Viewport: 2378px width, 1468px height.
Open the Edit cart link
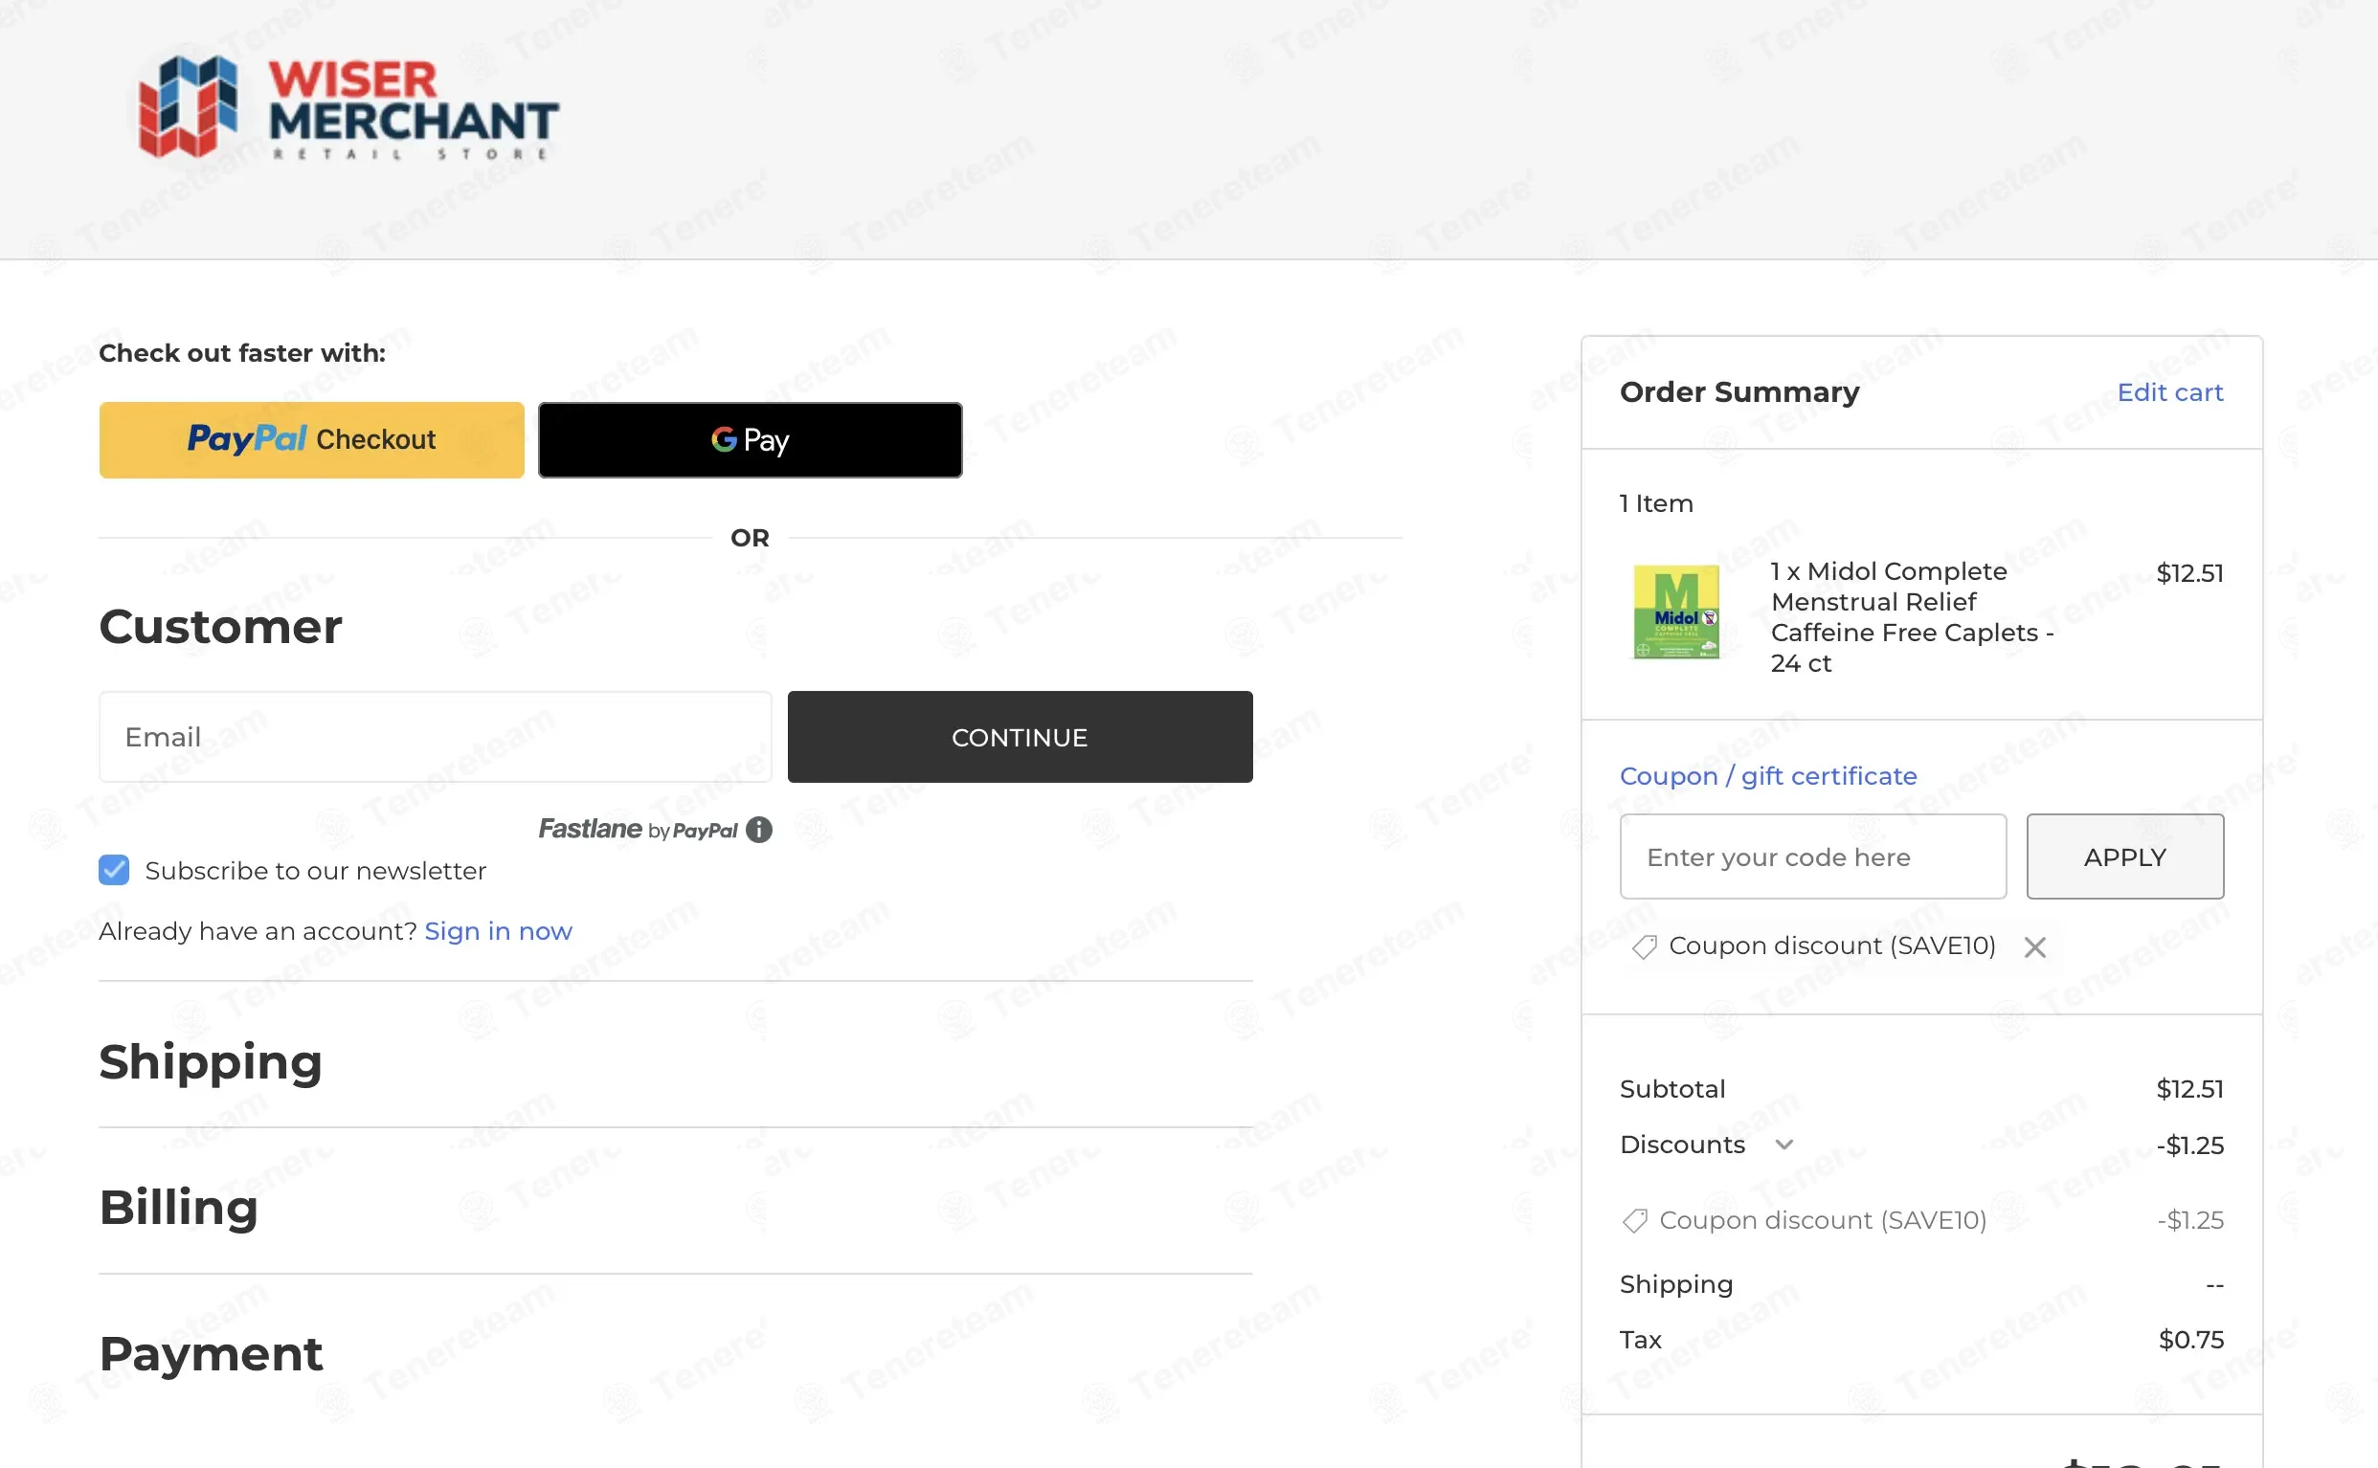point(2170,392)
